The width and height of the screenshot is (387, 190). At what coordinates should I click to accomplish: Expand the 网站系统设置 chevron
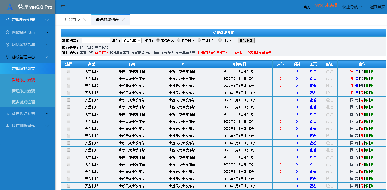point(47,32)
